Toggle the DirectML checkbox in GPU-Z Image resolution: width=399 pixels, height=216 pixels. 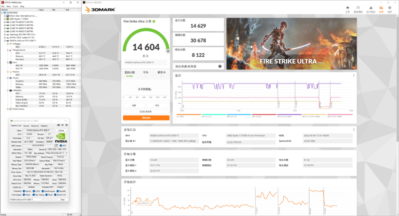[58, 191]
